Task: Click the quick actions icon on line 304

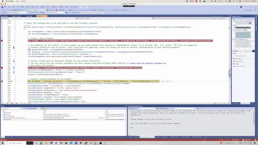Action: (12, 81)
